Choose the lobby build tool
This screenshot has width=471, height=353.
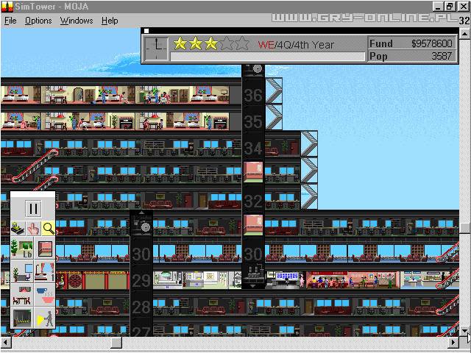point(22,249)
